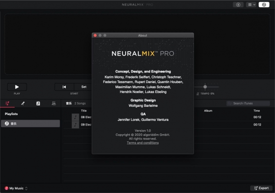Click the Playlists heading
Screen dimensions: 275x193
[11, 114]
